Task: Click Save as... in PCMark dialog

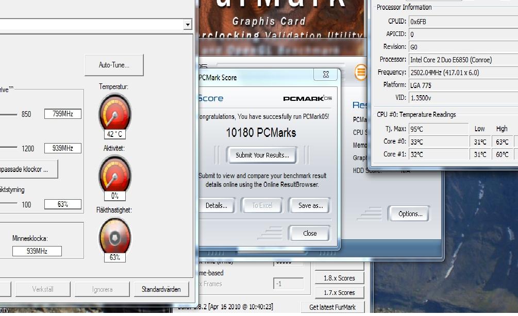Action: [x=310, y=205]
